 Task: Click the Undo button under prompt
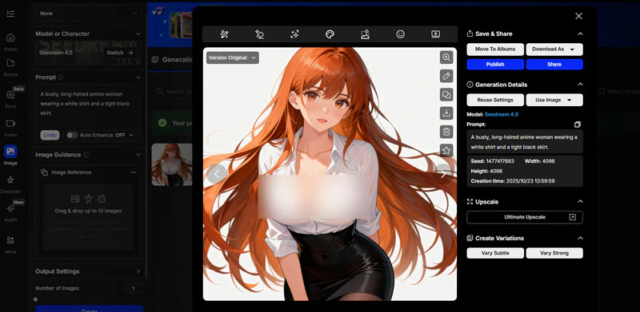(x=50, y=135)
